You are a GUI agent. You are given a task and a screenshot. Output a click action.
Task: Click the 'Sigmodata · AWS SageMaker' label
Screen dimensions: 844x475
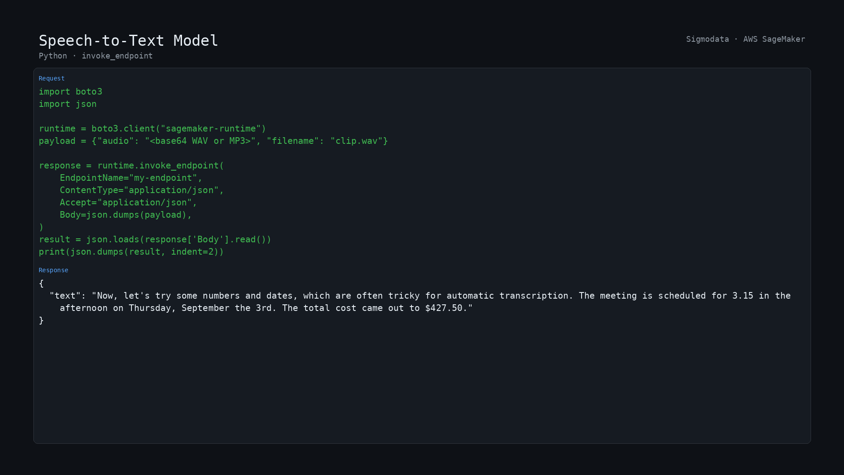coord(746,39)
